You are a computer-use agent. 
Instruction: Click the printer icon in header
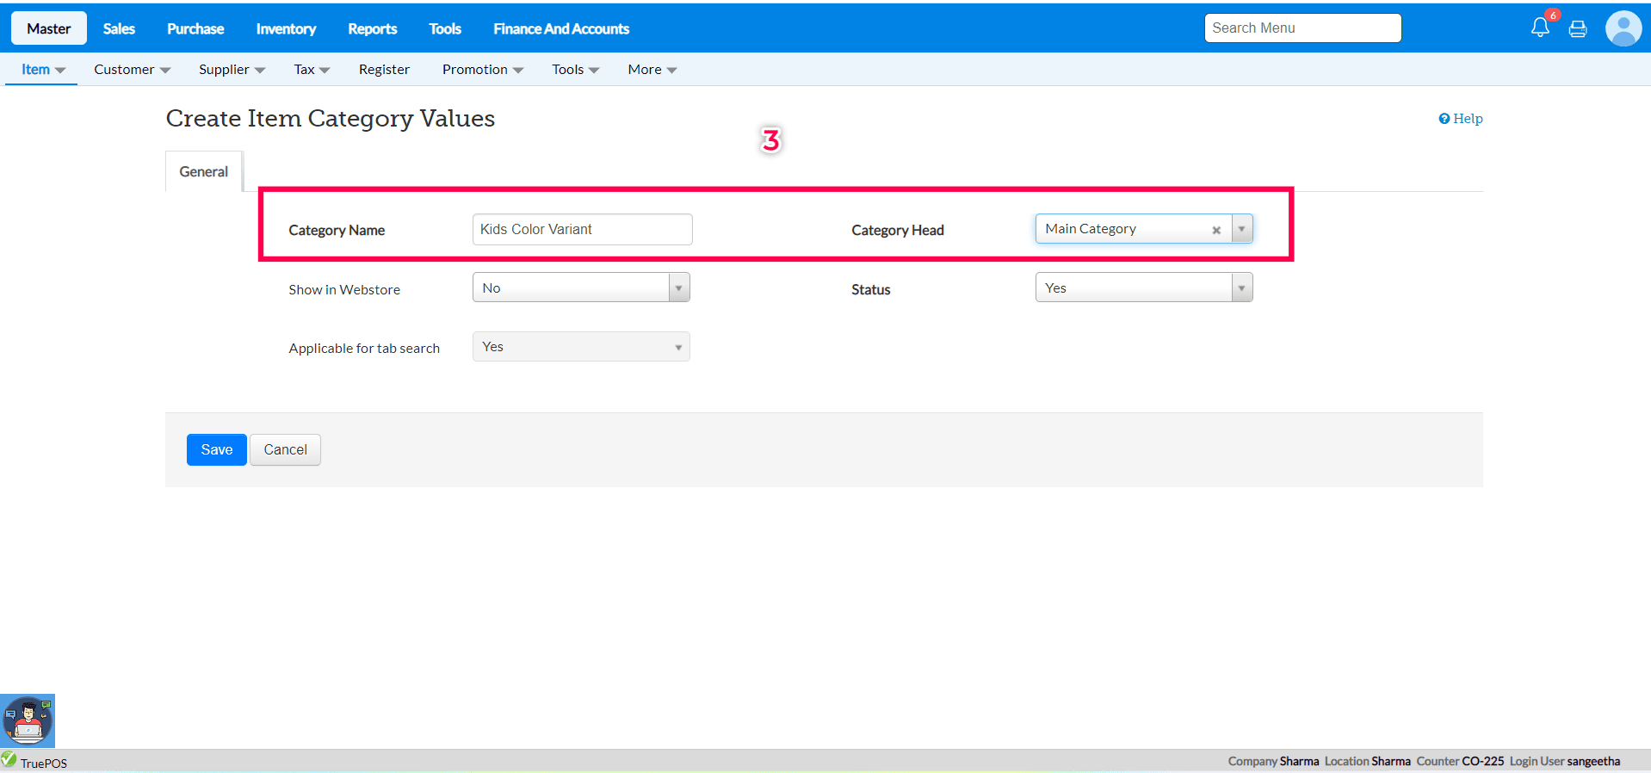click(x=1577, y=29)
